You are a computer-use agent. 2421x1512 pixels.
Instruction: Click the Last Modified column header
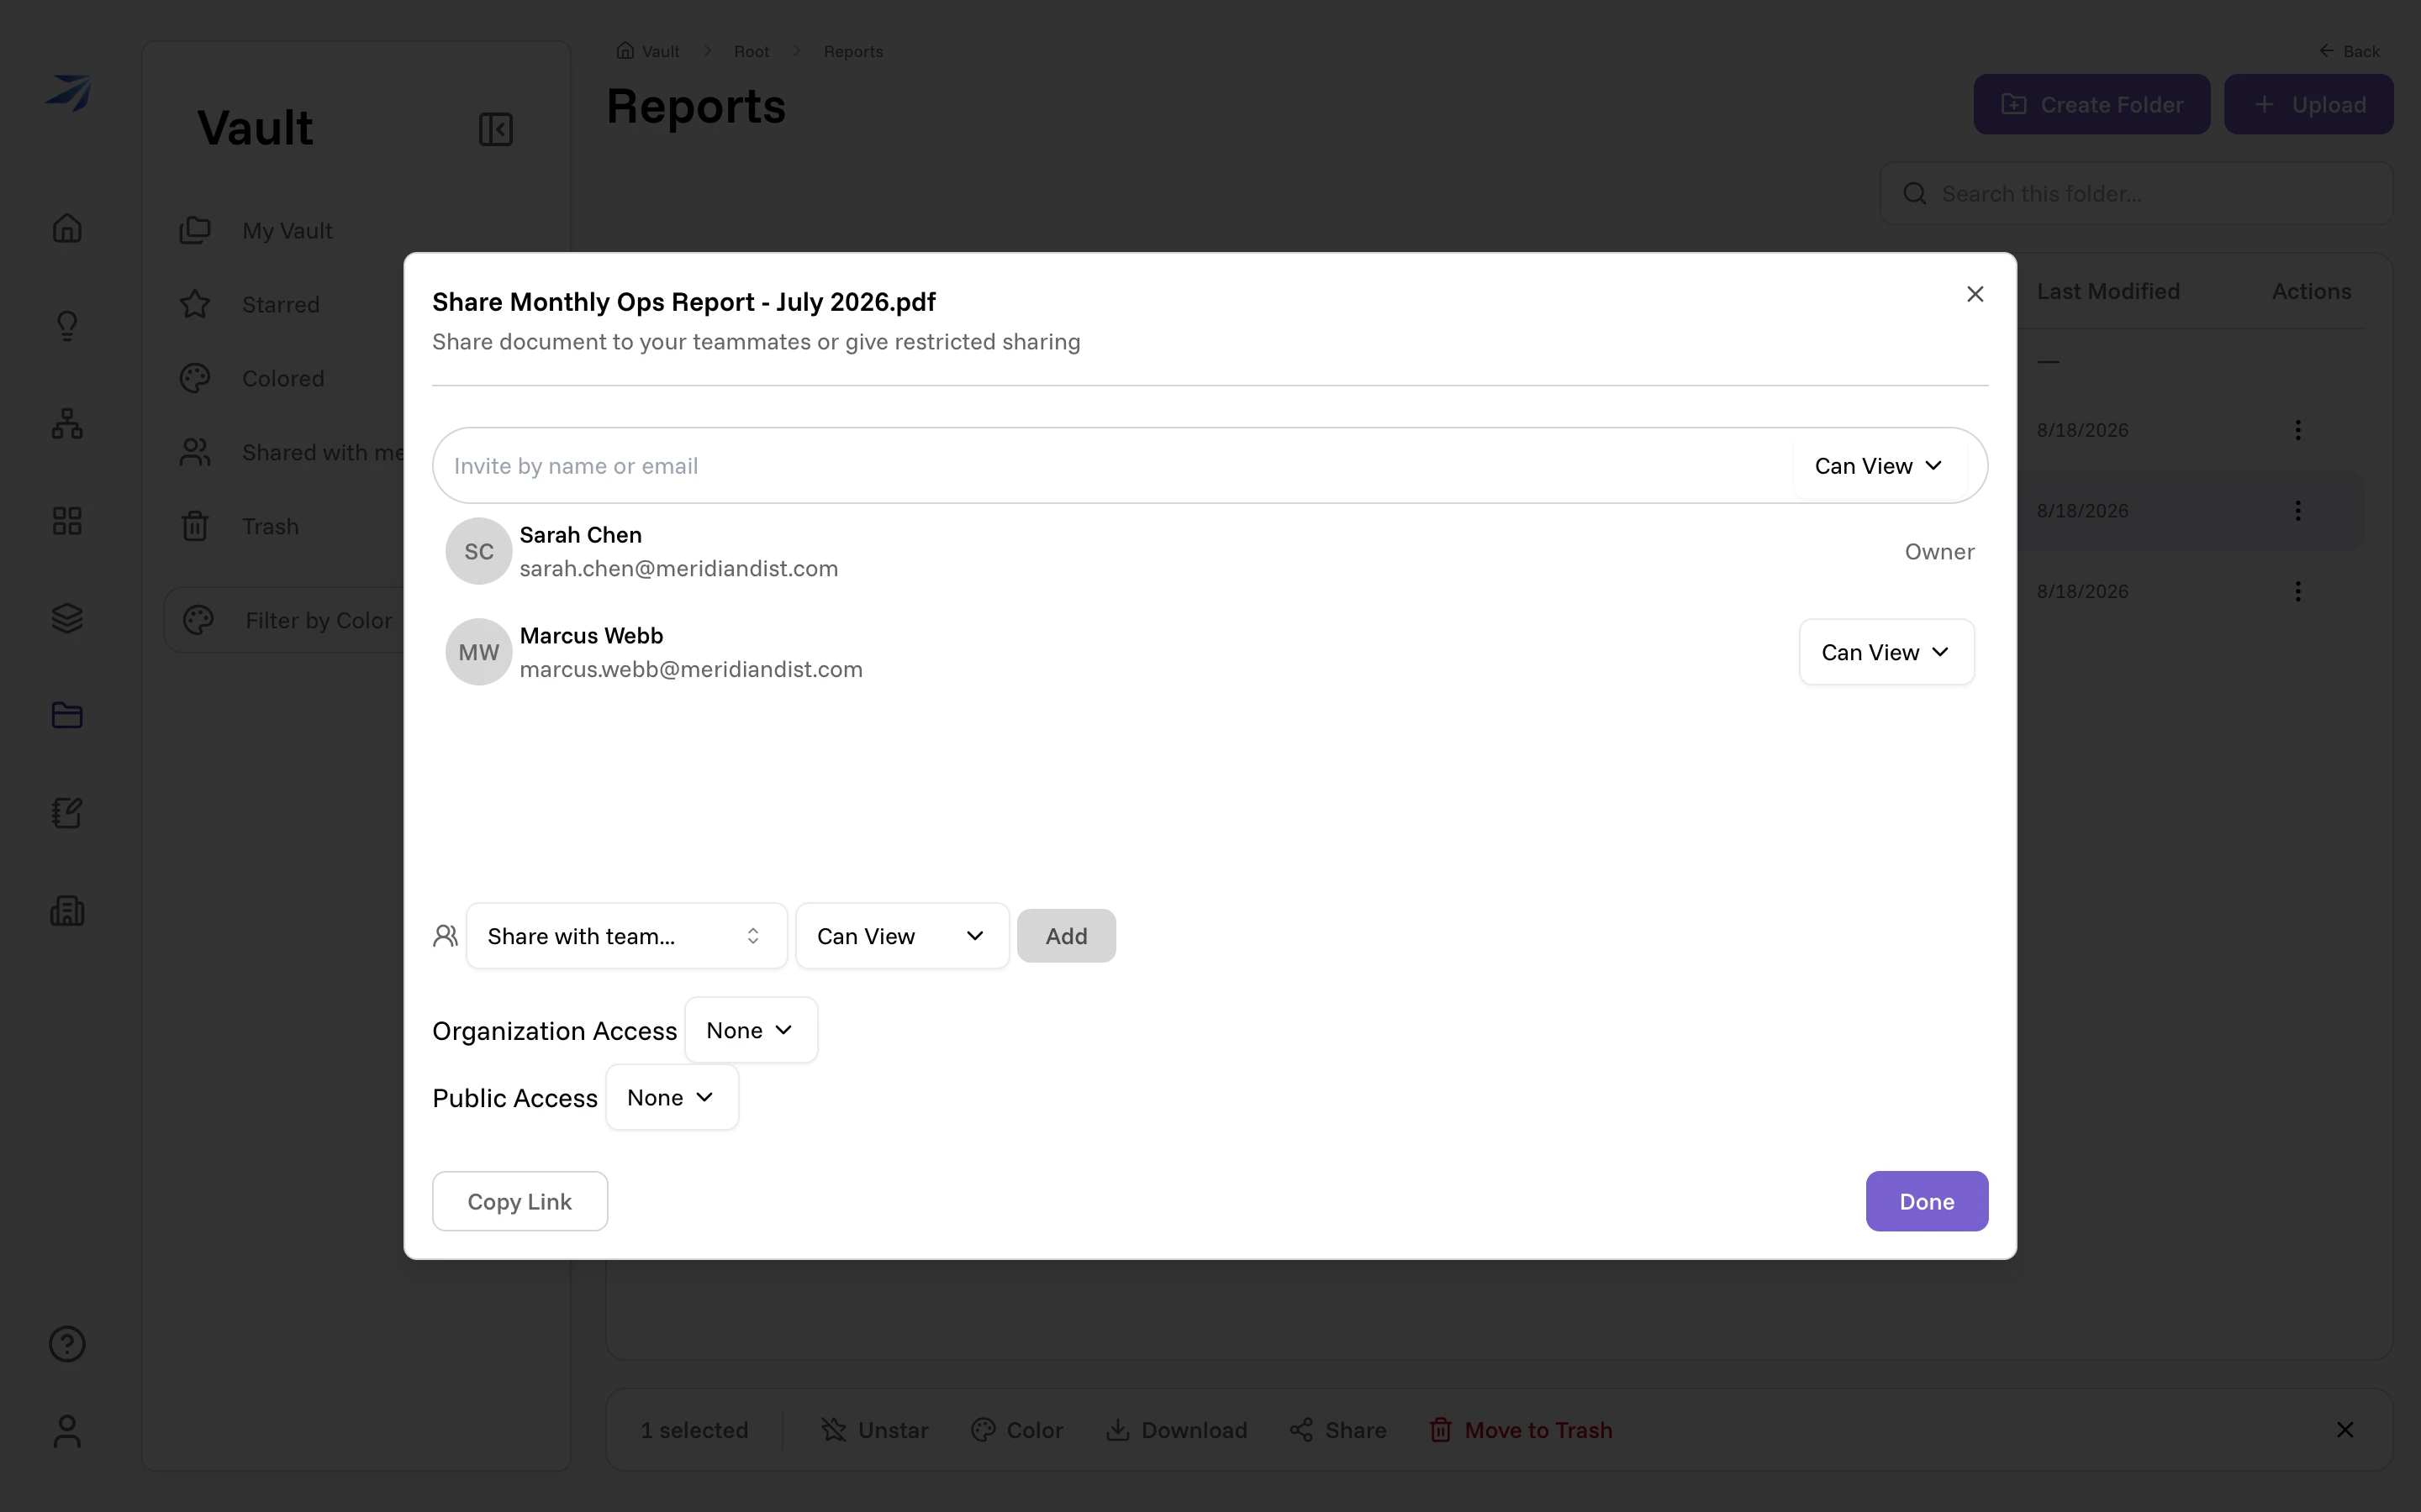pos(2108,291)
